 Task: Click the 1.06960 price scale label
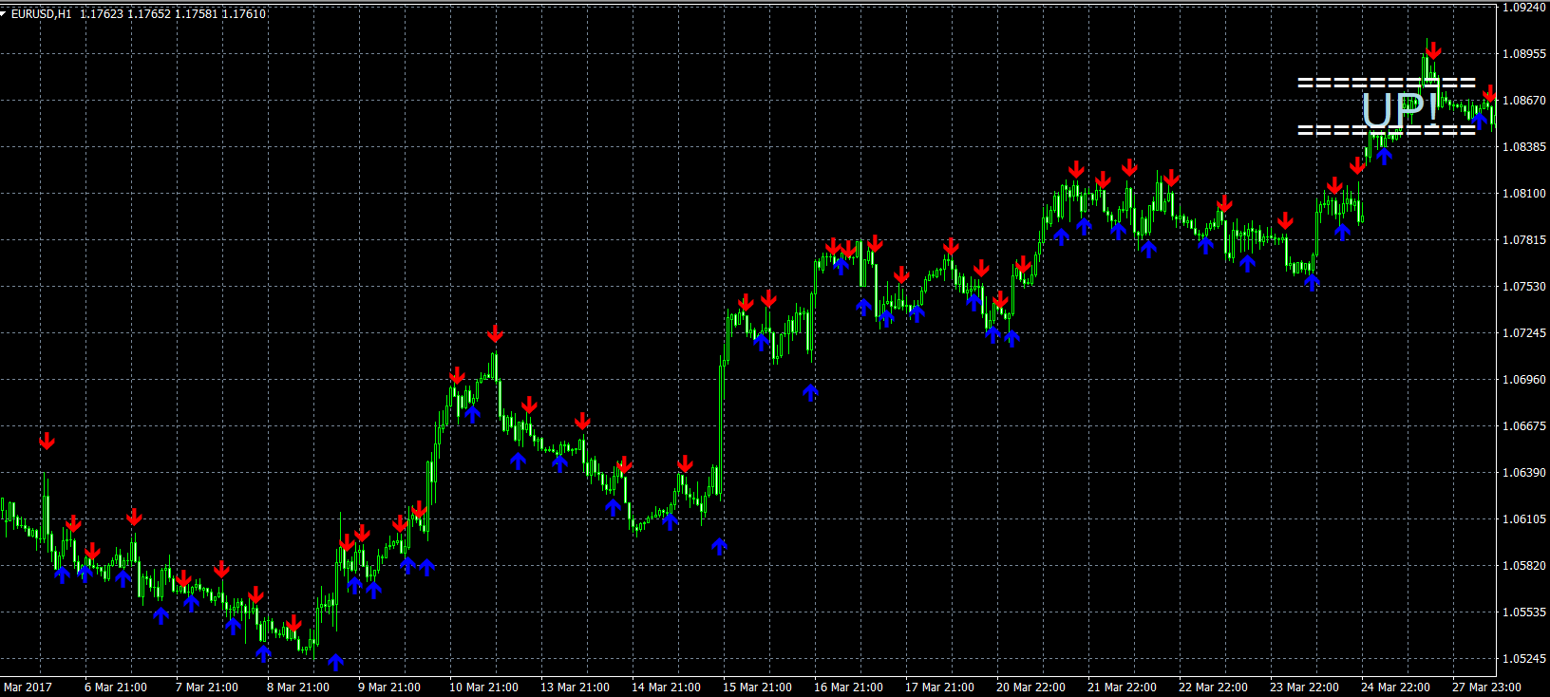click(1524, 380)
